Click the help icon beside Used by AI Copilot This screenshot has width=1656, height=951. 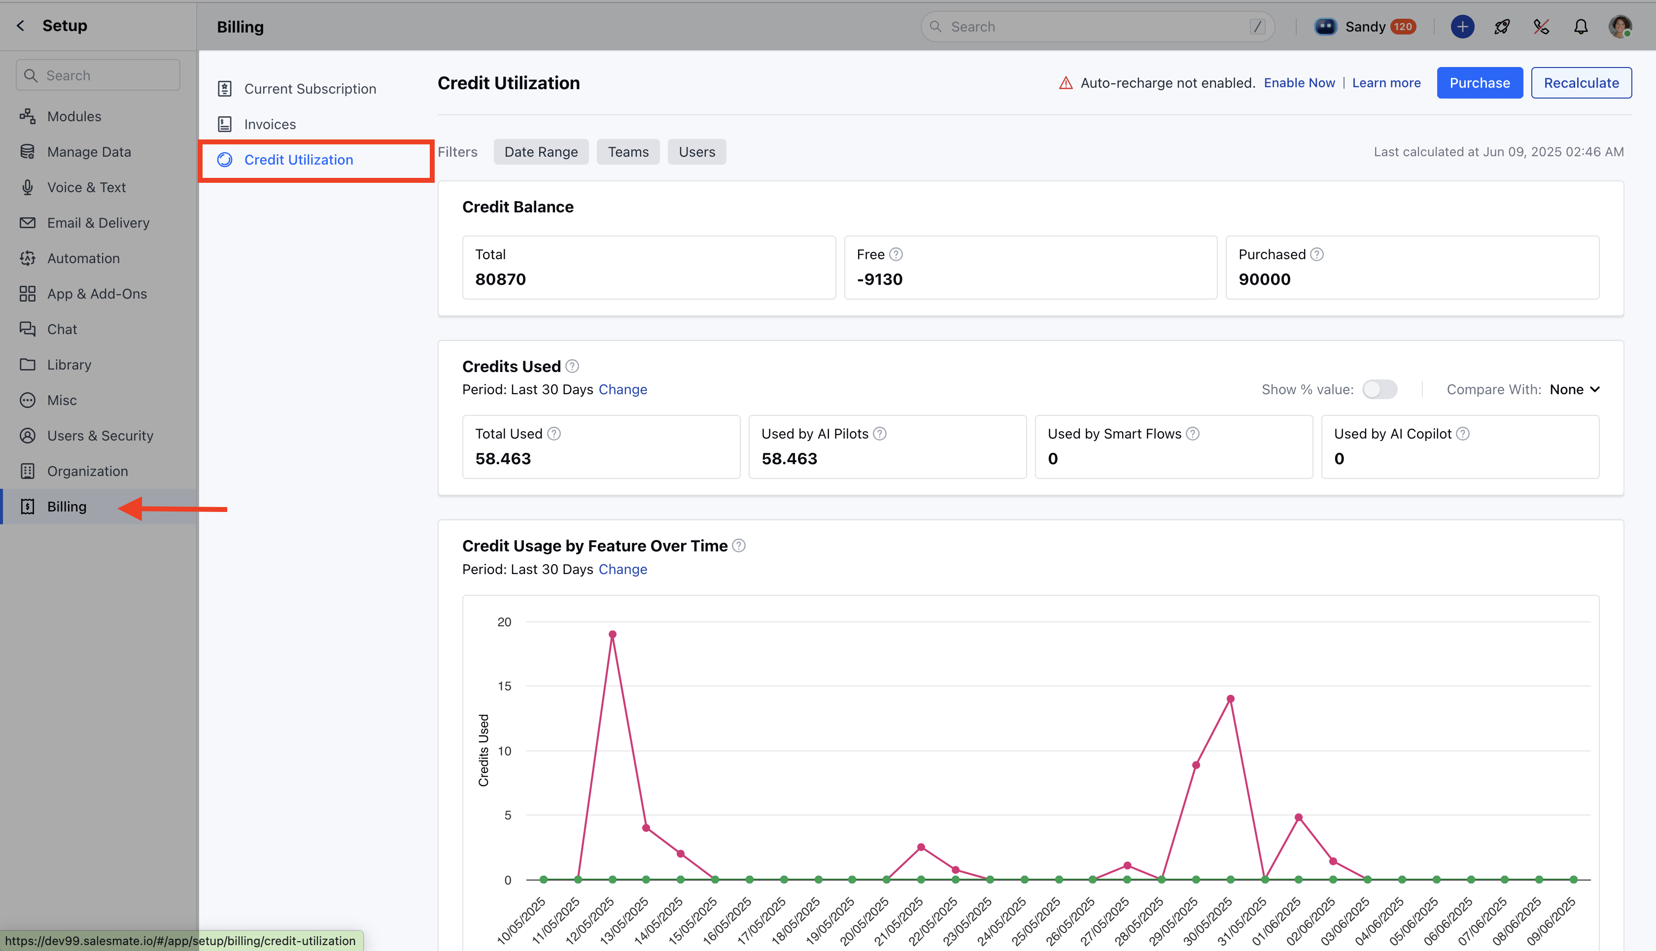coord(1463,434)
